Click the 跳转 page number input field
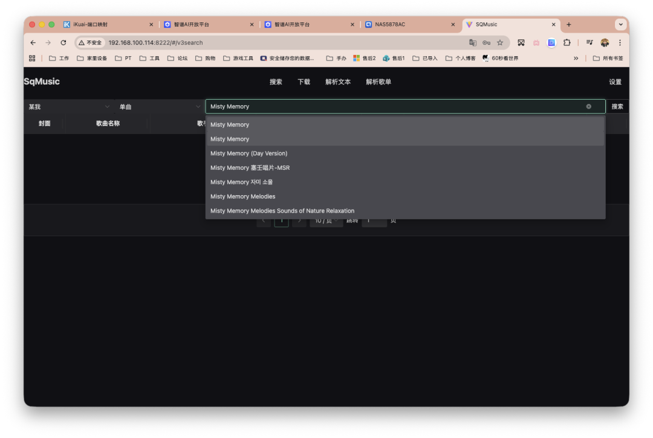 (374, 220)
